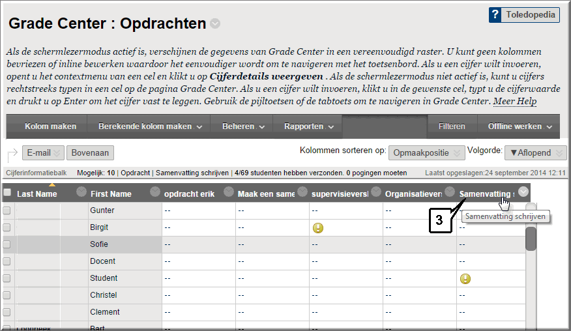The height and width of the screenshot is (331, 571).
Task: Check the checkbox for Gunter's row
Action: pos(7,210)
